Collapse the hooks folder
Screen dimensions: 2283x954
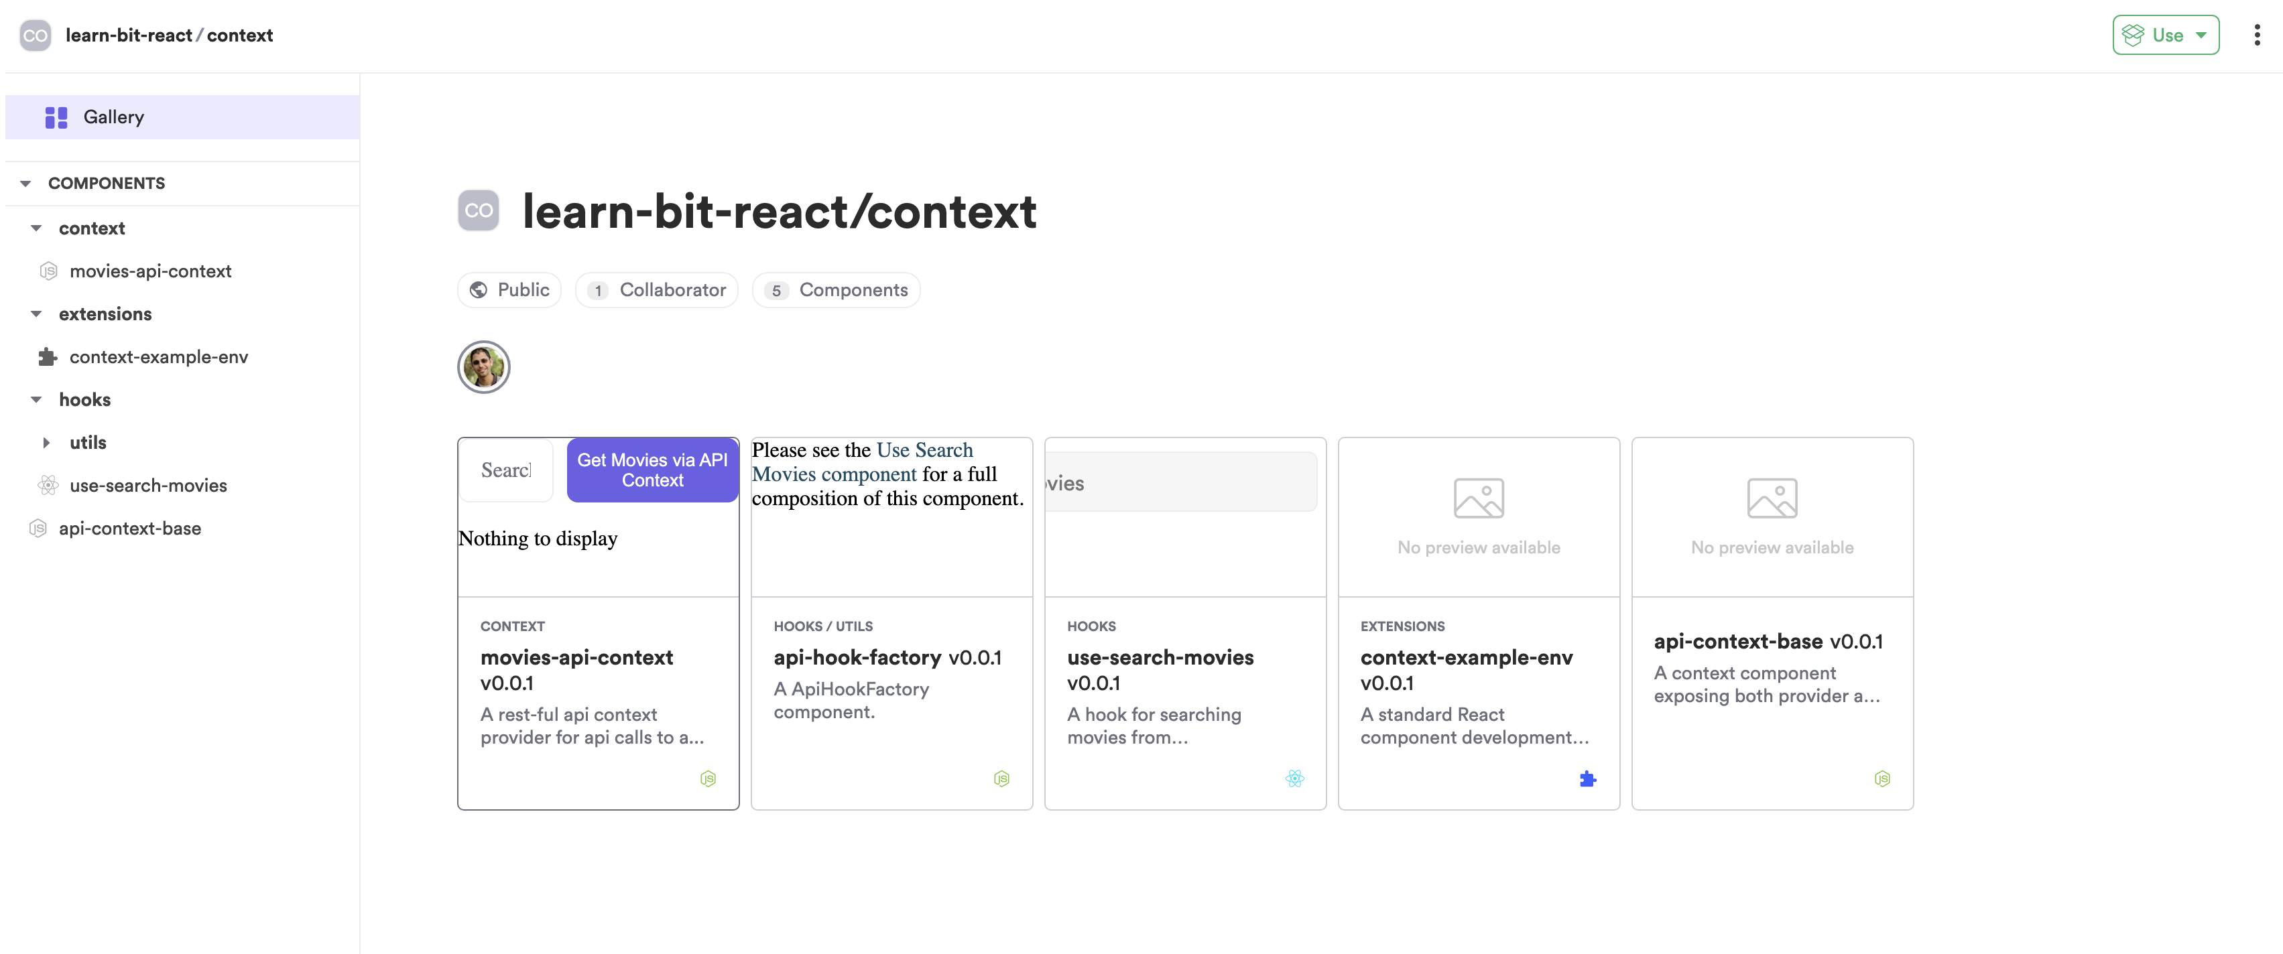point(36,401)
